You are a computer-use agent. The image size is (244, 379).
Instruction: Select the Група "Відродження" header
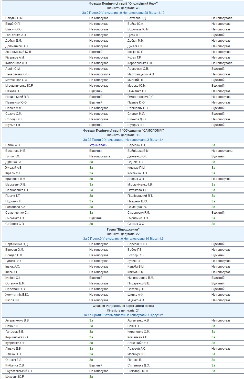point(123,229)
